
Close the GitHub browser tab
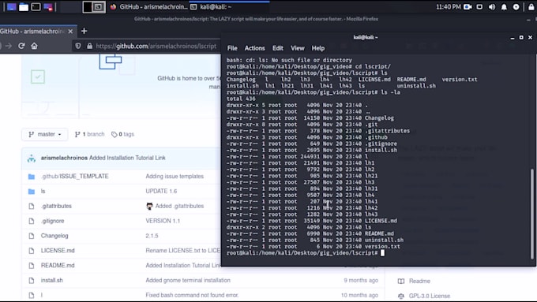tap(70, 32)
